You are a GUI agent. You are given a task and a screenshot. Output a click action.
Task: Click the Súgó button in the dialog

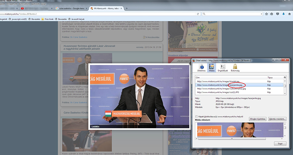280,144
